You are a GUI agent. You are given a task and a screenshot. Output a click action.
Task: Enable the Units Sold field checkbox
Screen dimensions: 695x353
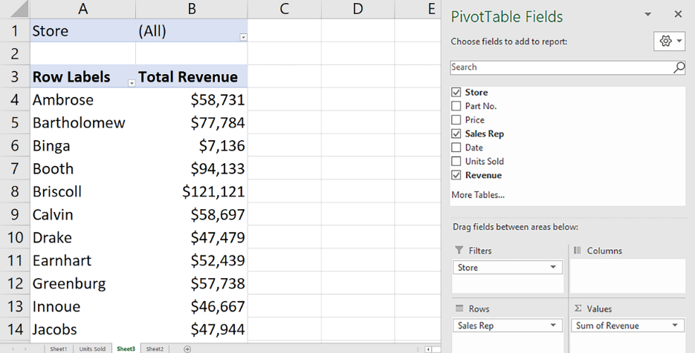click(456, 161)
